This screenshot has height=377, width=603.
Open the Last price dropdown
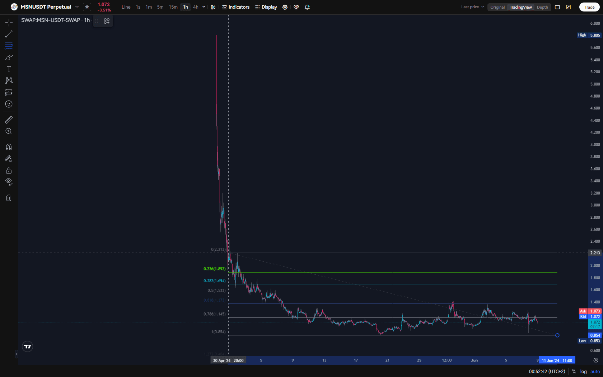click(473, 7)
